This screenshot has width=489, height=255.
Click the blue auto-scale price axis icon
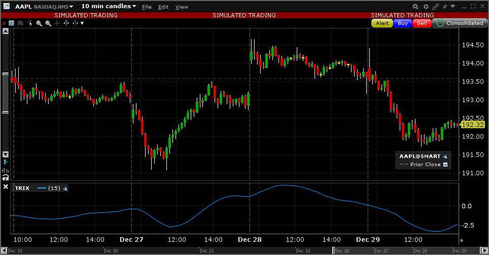pos(5,162)
